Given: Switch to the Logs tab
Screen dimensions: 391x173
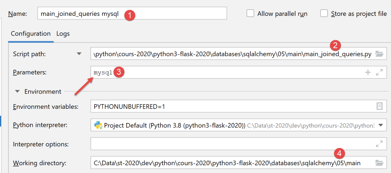Looking at the screenshot, I should pyautogui.click(x=63, y=34).
